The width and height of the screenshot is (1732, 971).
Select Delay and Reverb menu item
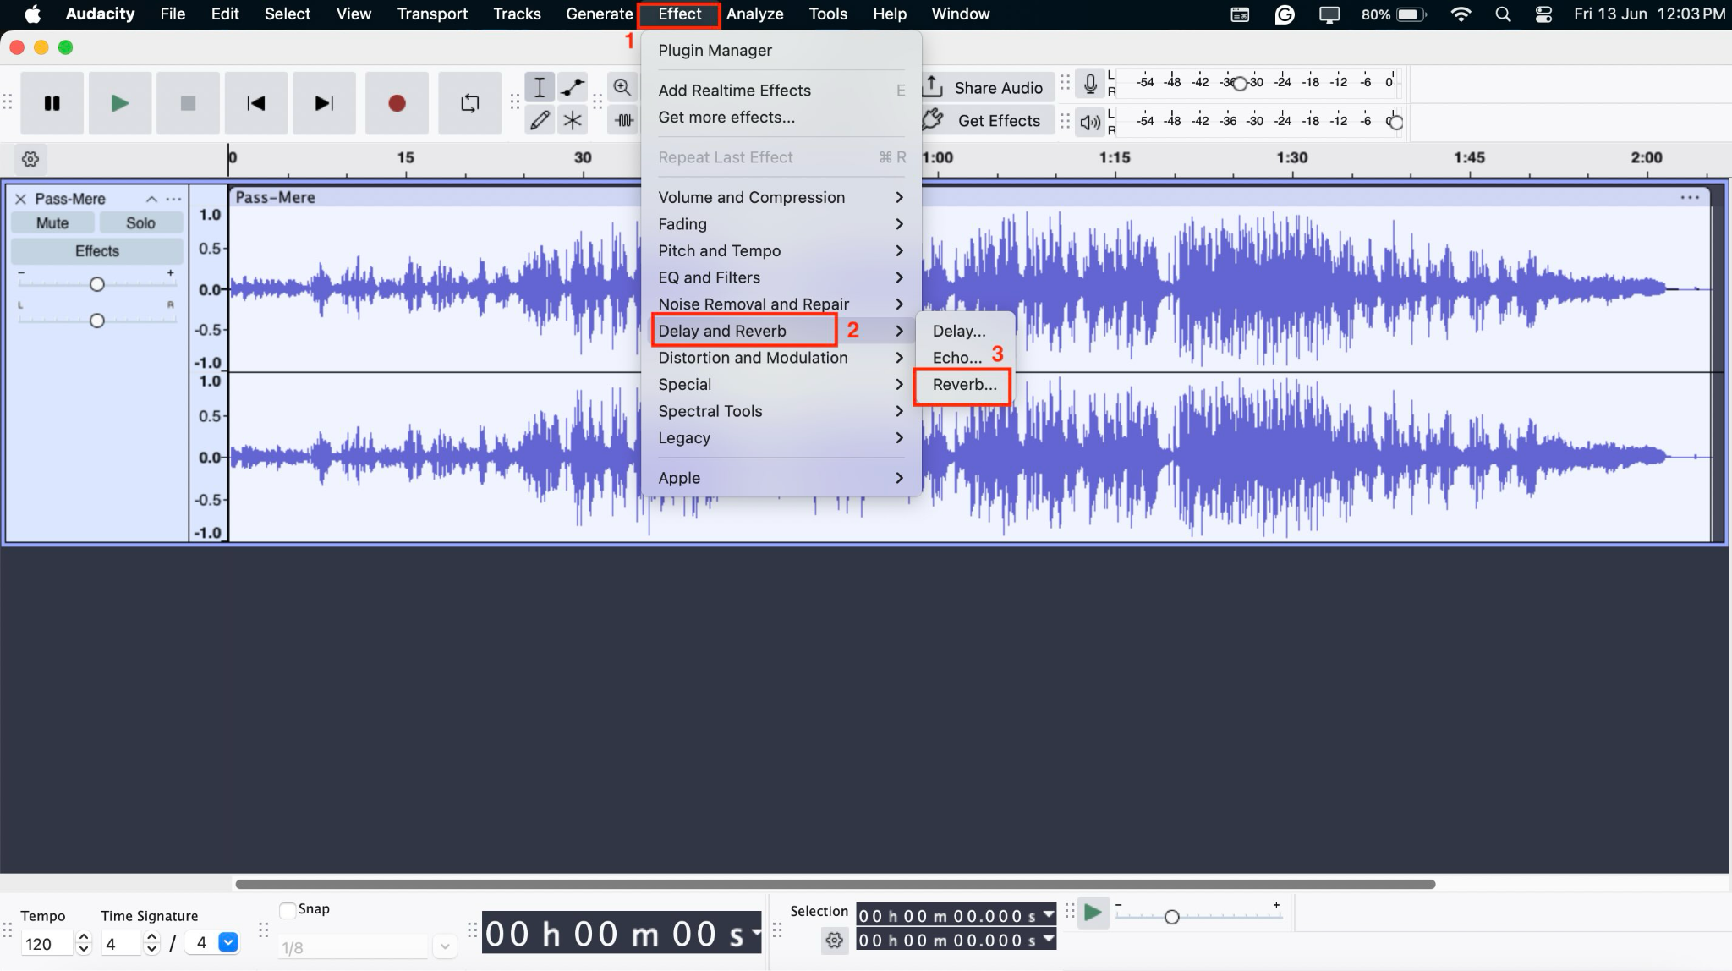(781, 331)
